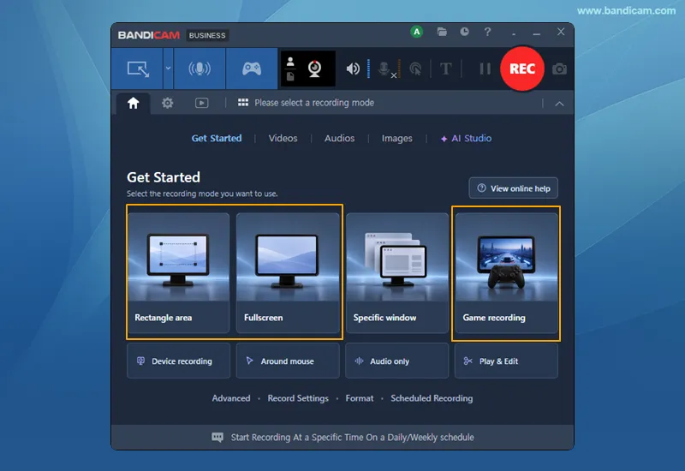685x471 pixels.
Task: Select the screen recording mode icon
Action: (138, 69)
